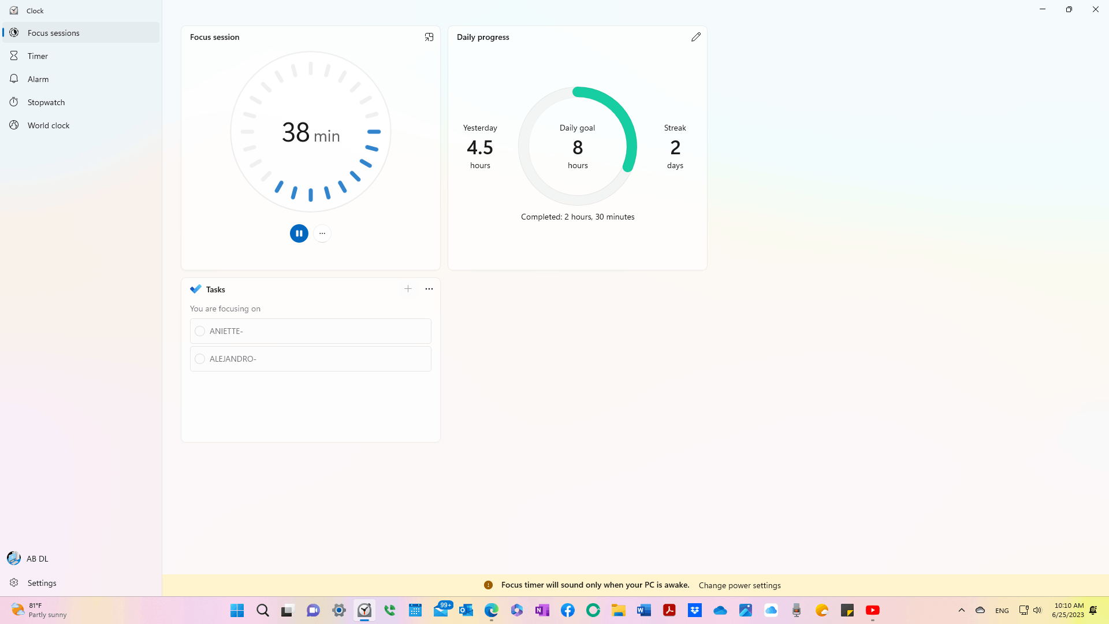Open the Timer page
Screen dimensions: 1109x624
click(x=38, y=56)
